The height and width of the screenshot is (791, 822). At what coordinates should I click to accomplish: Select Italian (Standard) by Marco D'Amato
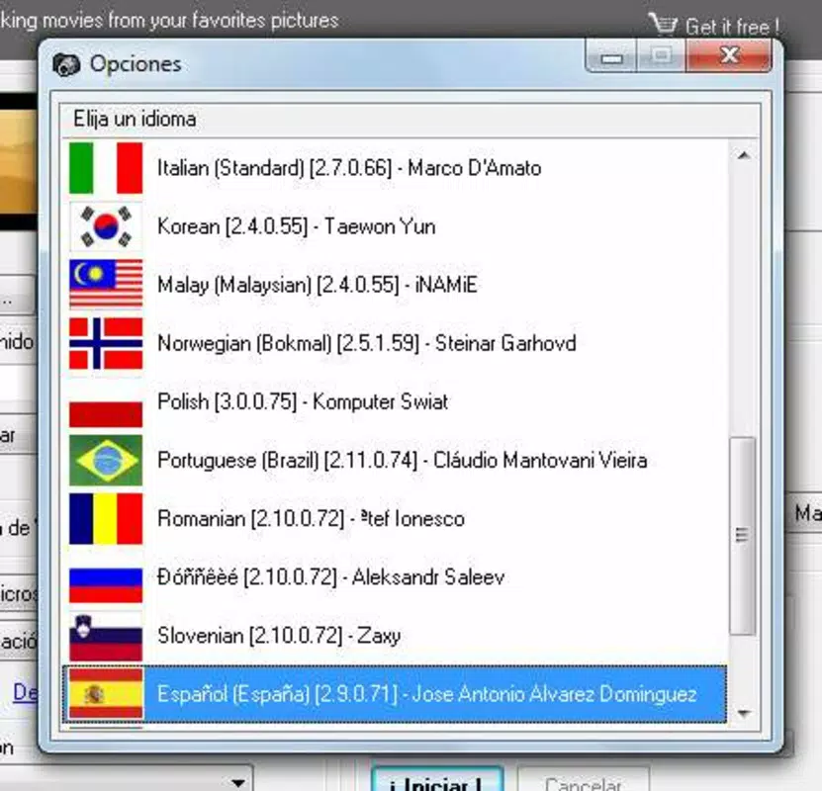pos(395,168)
